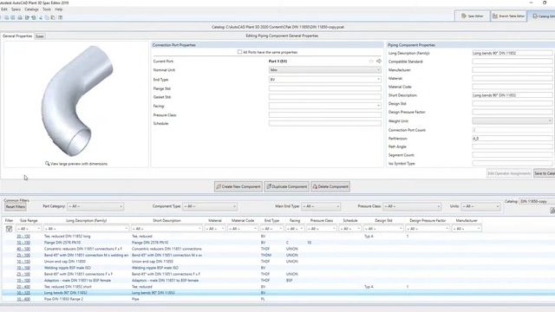Open the Units filter dropdown
Screen dimensions: 555x312
coord(480,206)
